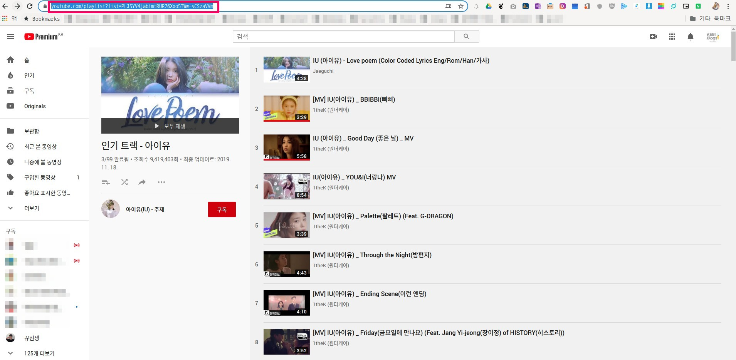Image resolution: width=736 pixels, height=360 pixels.
Task: Open the Chrome three-dot menu
Action: pyautogui.click(x=728, y=6)
